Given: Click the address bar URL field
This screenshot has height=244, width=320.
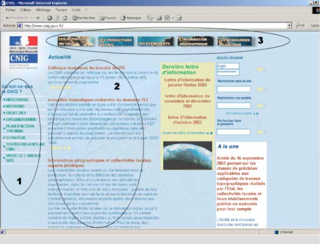Looking at the screenshot, I should [x=155, y=26].
